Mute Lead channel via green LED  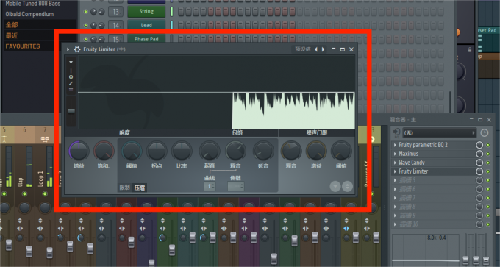pyautogui.click(x=85, y=25)
